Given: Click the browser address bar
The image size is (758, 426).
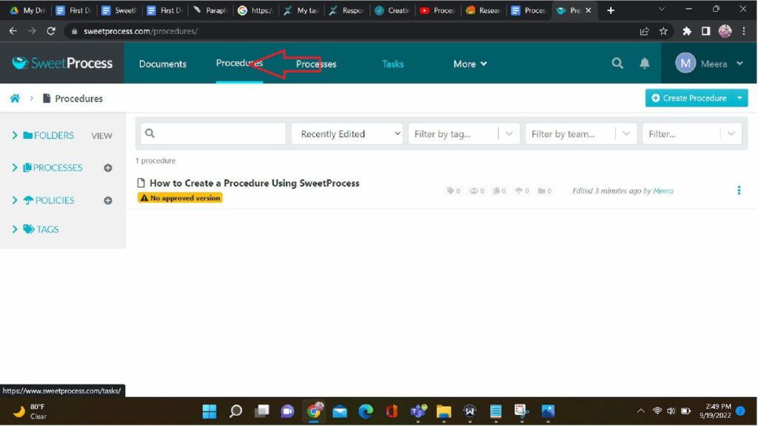Looking at the screenshot, I should [353, 31].
